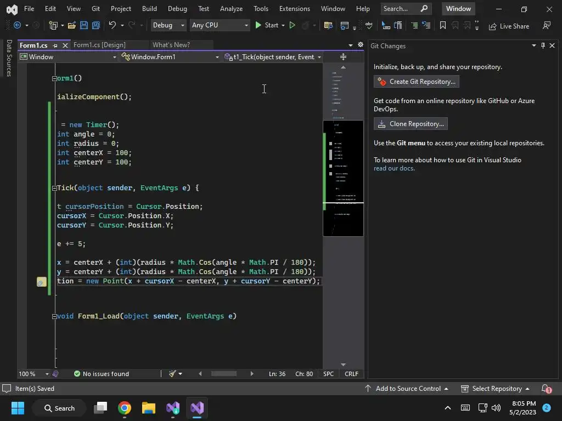This screenshot has width=562, height=421.
Task: Open Chrome from the taskbar
Action: pyautogui.click(x=125, y=408)
